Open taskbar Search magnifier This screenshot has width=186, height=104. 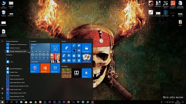click(x=7, y=102)
